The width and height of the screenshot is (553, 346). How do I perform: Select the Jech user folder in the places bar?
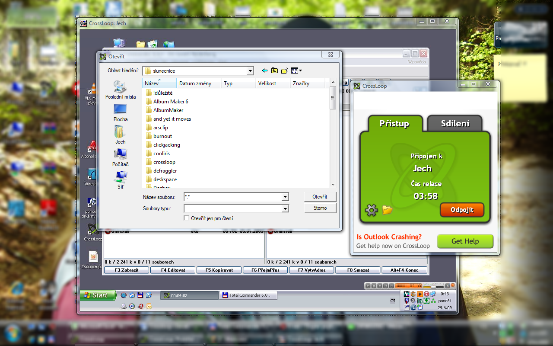point(121,135)
